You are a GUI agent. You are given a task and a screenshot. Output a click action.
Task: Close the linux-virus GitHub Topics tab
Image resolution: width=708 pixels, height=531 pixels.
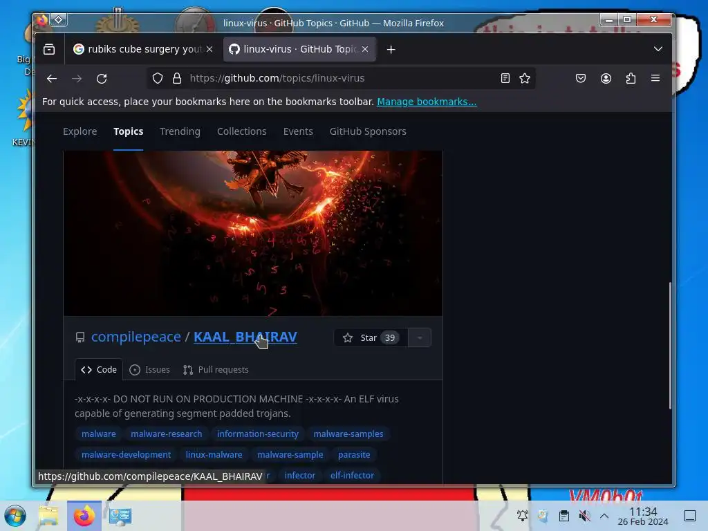pyautogui.click(x=365, y=49)
